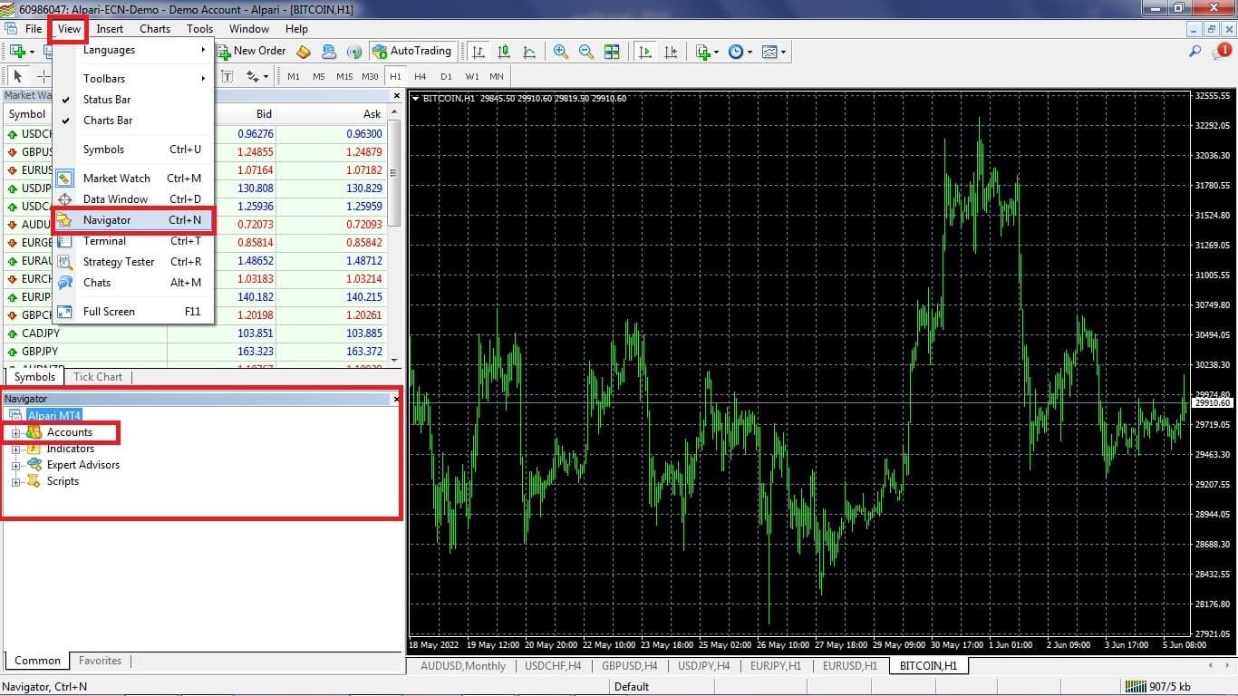Click the 907/5 kb connection status indicator
The image size is (1238, 696).
coord(1158,687)
